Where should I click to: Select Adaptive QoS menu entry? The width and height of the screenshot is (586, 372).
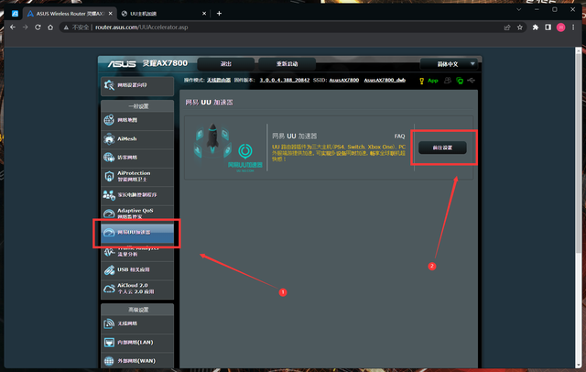(137, 213)
